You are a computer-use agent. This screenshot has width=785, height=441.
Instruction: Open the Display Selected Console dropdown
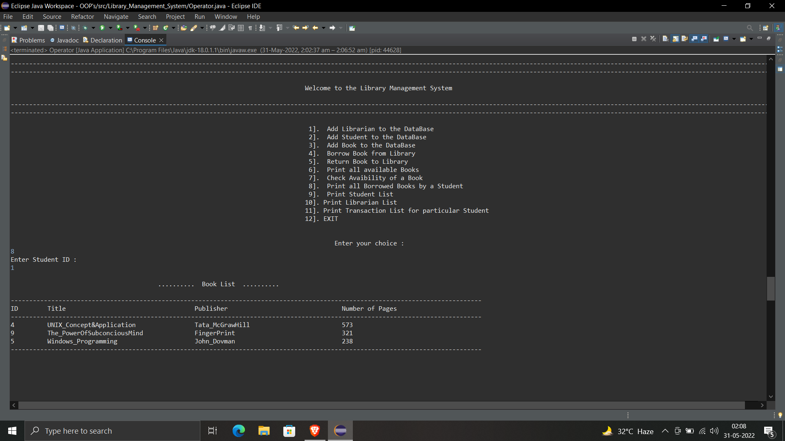[734, 39]
